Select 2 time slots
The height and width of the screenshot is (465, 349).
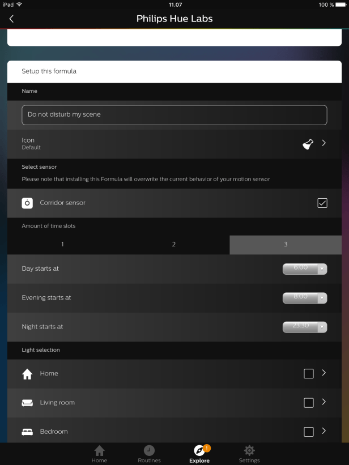(173, 244)
